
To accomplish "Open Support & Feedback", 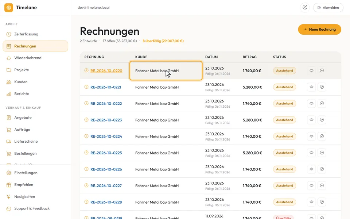I will 35,208.
